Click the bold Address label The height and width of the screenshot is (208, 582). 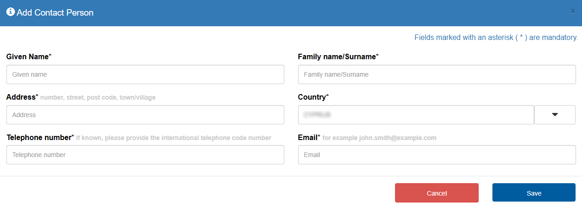(x=21, y=97)
